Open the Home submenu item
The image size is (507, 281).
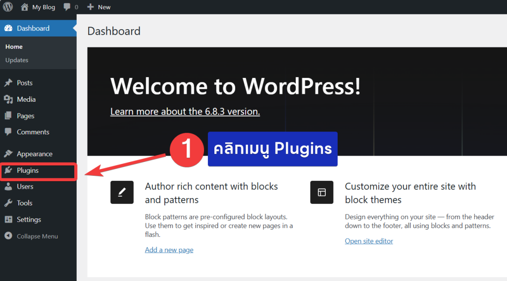tap(14, 47)
